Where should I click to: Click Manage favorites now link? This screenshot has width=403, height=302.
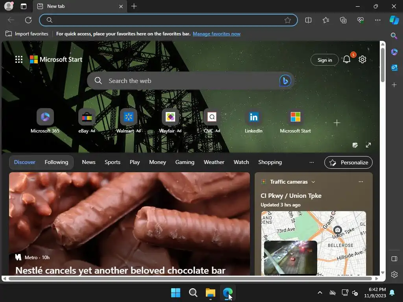tap(216, 34)
